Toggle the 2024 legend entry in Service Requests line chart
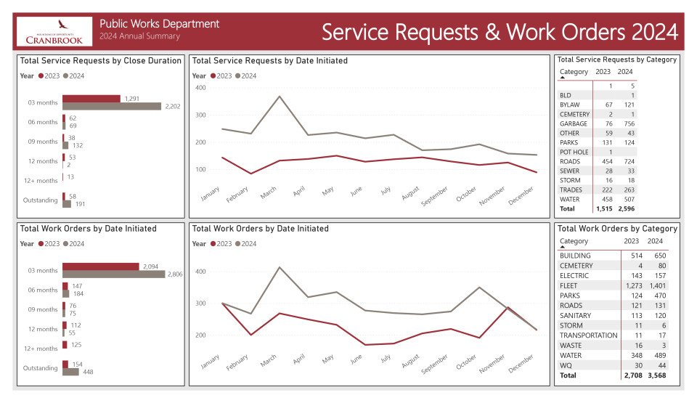This screenshot has width=697, height=403. pos(248,76)
